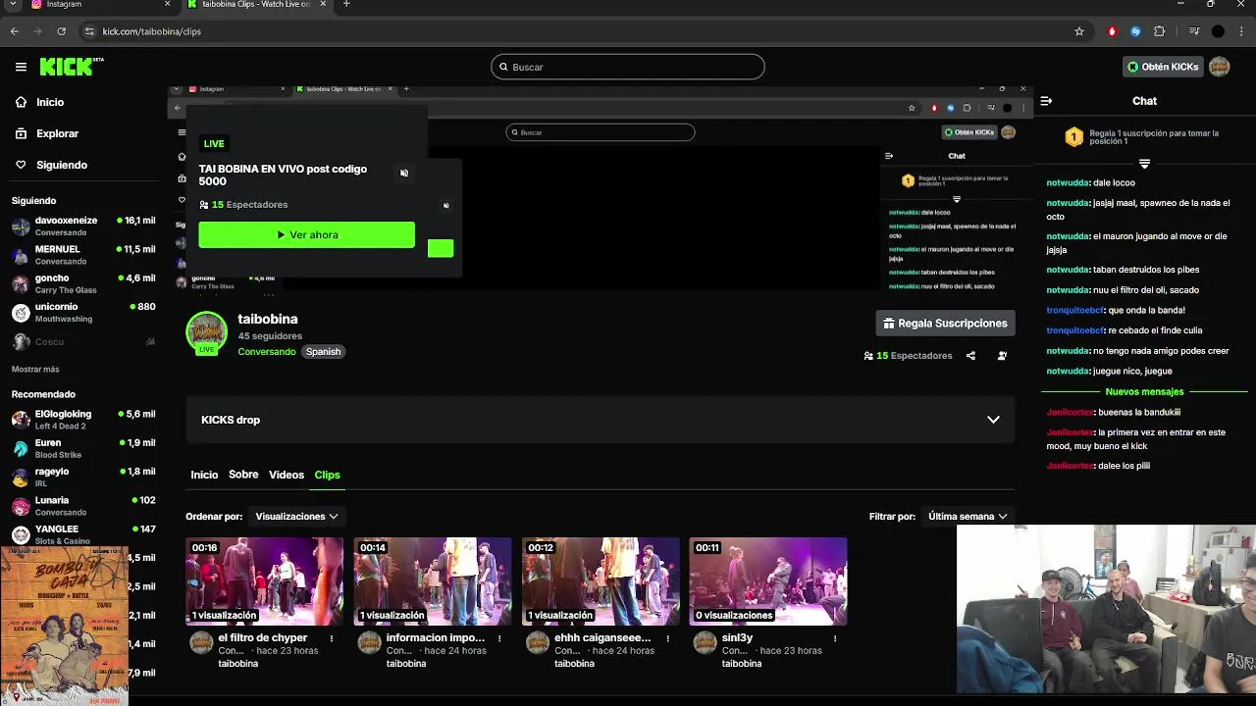
Task: Play the 'sinl3y' clip thumbnail
Action: 768,581
